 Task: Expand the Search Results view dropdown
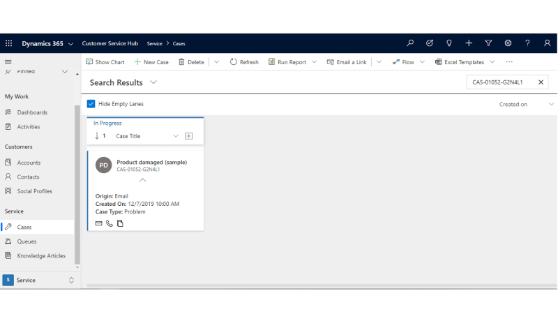coord(153,82)
